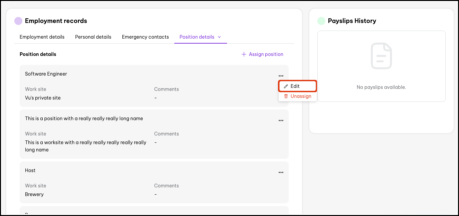Viewport: 459px width, 216px height.
Task: Click the Assign position link
Action: tap(266, 54)
